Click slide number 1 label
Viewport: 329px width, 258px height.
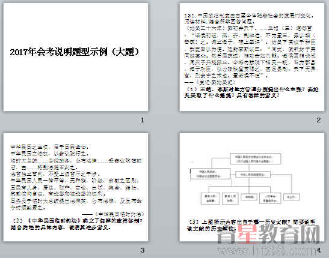pyautogui.click(x=143, y=120)
